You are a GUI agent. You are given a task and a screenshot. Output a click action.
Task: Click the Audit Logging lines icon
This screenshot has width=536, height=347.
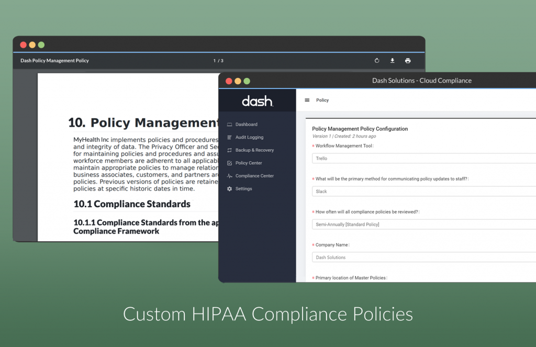(229, 138)
